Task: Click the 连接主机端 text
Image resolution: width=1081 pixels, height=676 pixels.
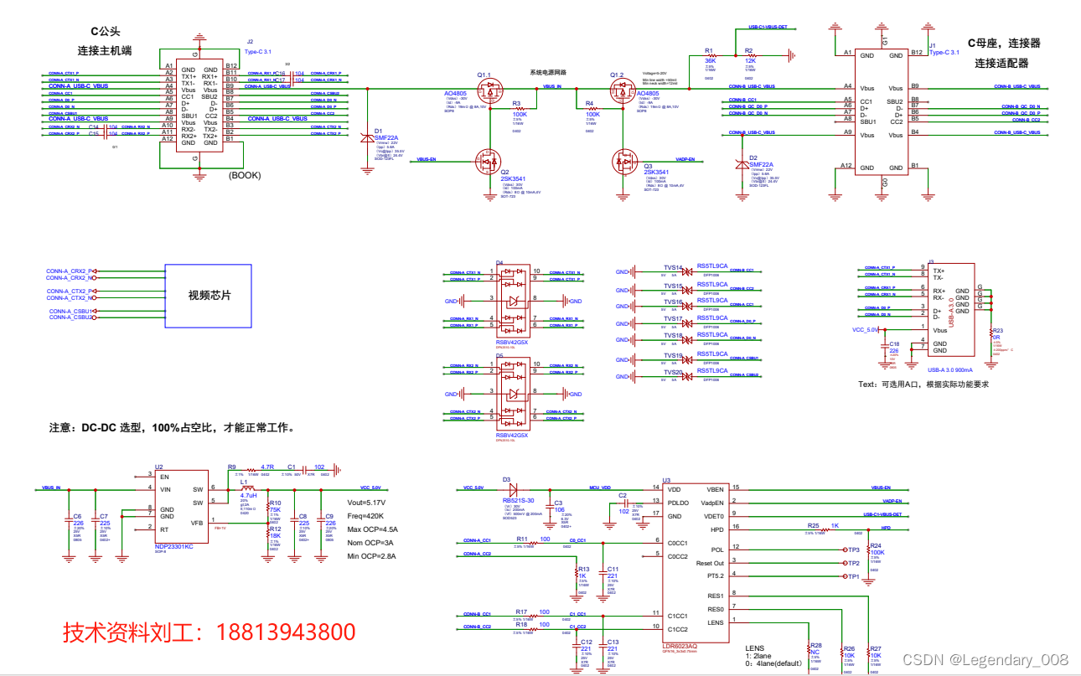Action: coord(105,50)
